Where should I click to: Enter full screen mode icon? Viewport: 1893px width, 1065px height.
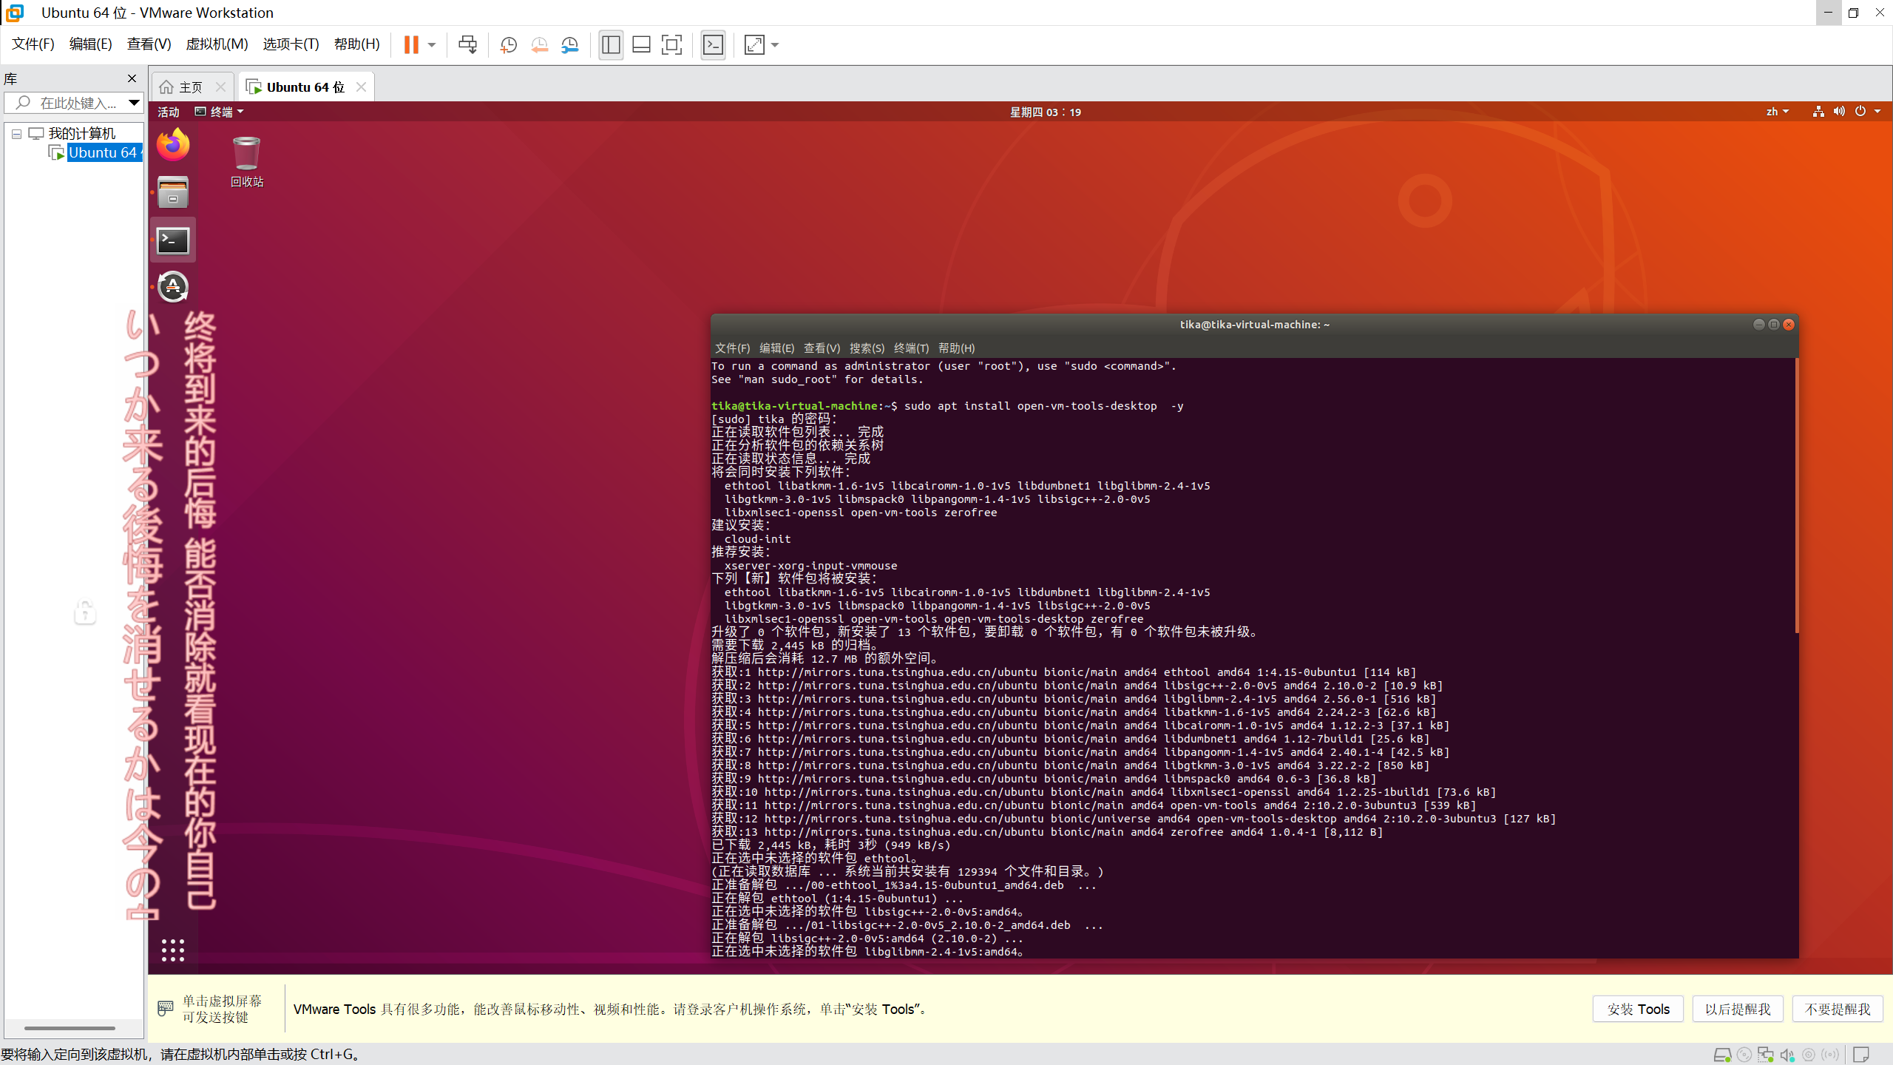671,45
